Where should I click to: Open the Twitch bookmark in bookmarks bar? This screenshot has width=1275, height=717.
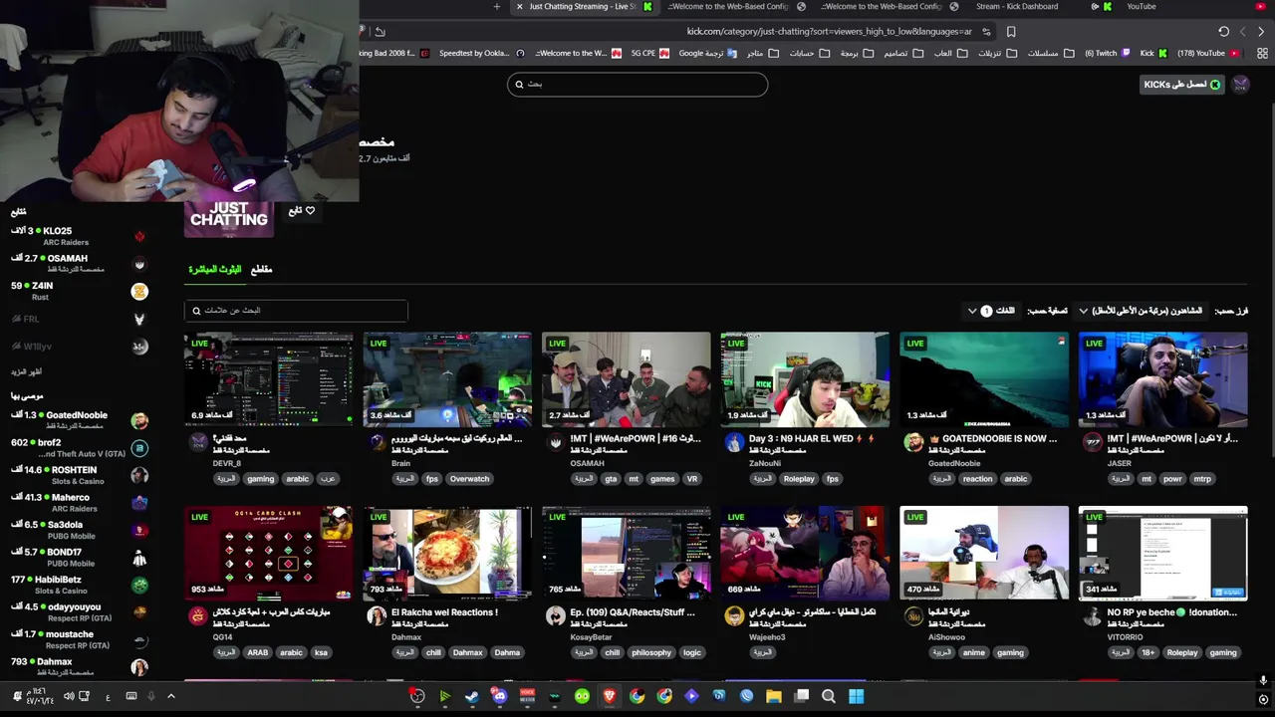(1106, 54)
